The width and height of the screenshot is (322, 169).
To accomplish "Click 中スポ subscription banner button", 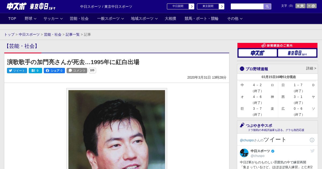I will coord(258,53).
